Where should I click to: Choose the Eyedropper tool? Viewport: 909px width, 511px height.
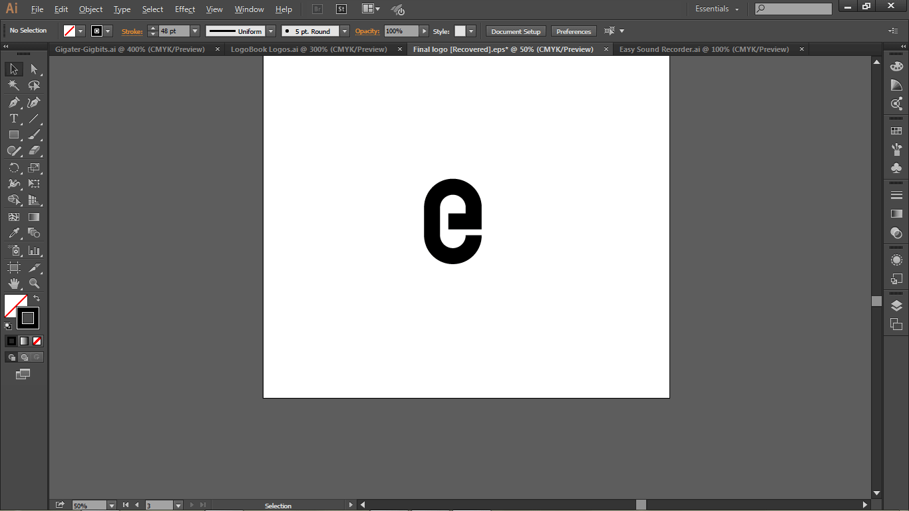pyautogui.click(x=13, y=233)
